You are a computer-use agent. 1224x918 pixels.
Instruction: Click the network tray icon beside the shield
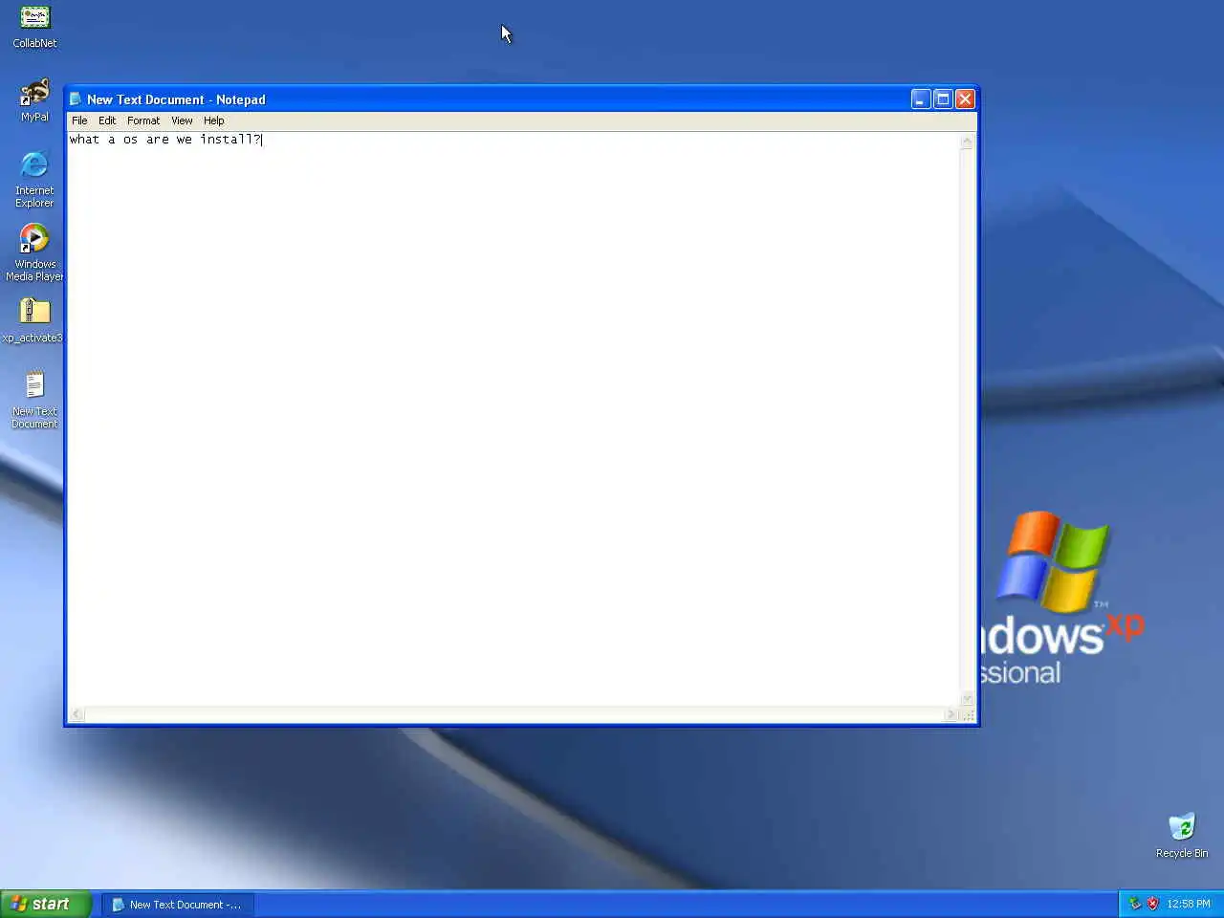point(1135,904)
